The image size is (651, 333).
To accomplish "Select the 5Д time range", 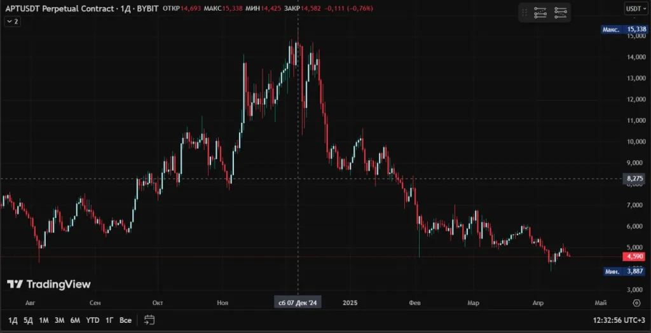I will coord(28,320).
